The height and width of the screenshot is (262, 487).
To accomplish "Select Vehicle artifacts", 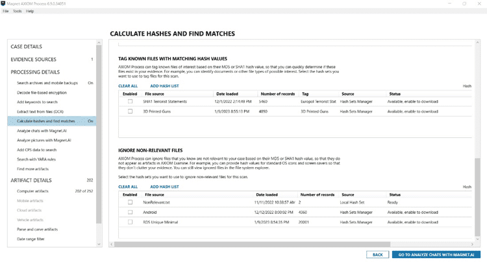I will pos(30,220).
